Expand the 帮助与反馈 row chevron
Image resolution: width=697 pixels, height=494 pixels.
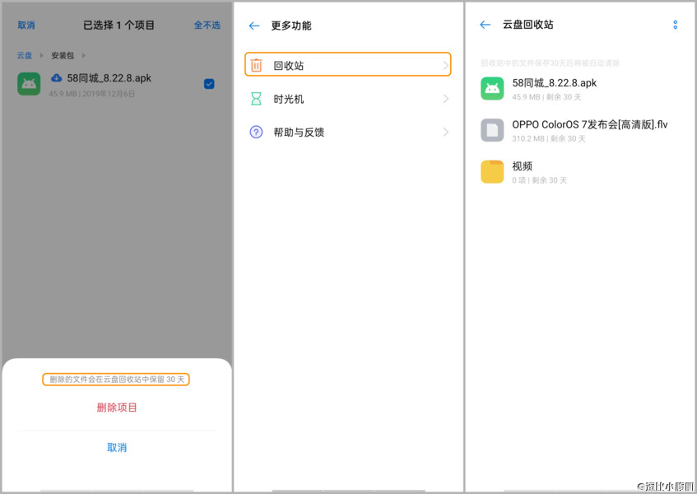pos(444,132)
